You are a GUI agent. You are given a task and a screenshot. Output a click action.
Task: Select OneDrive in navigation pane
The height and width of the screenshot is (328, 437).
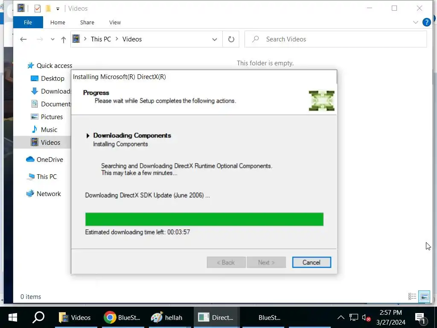44,160
